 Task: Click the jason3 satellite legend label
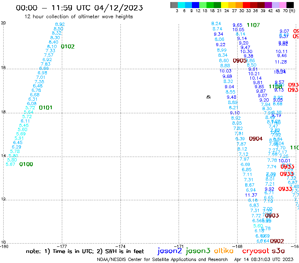coord(198,251)
